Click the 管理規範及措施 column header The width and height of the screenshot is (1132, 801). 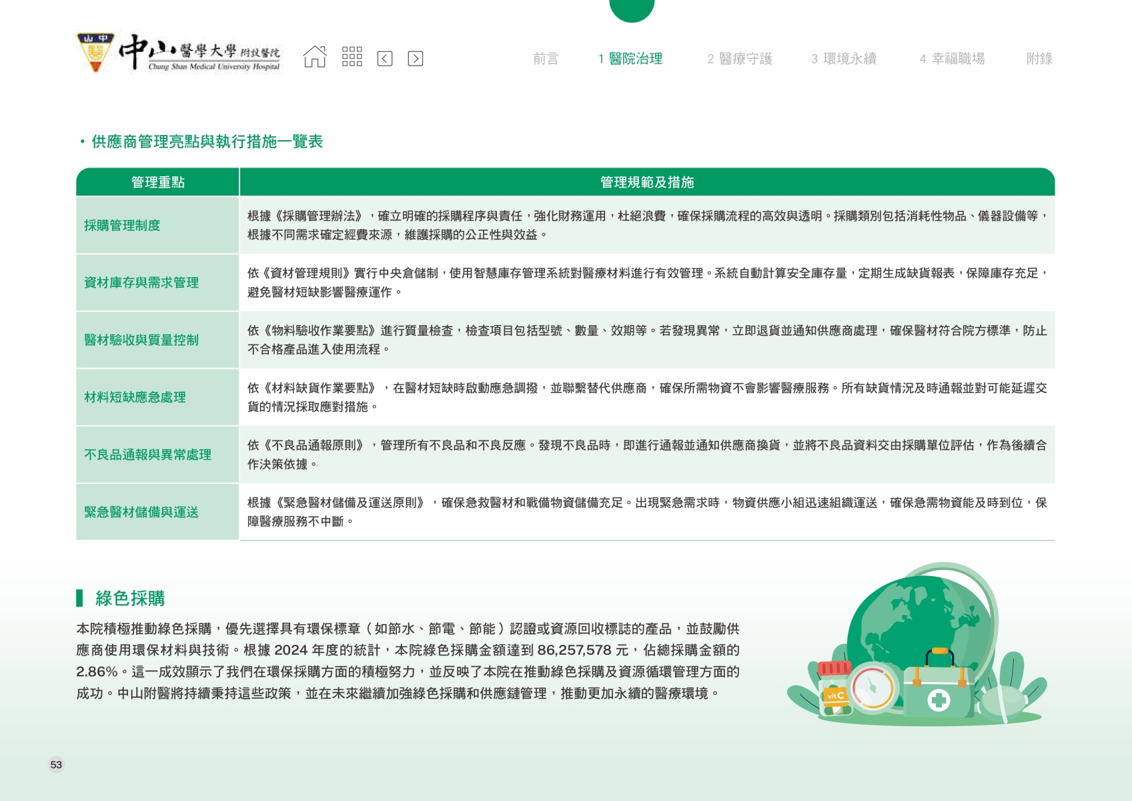click(646, 182)
